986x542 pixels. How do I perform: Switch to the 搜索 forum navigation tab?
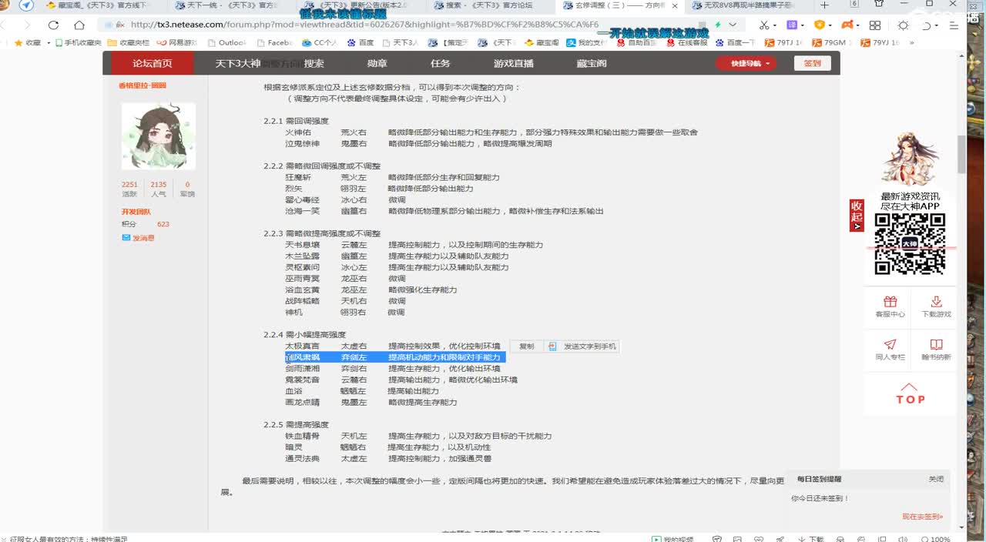pyautogui.click(x=315, y=64)
